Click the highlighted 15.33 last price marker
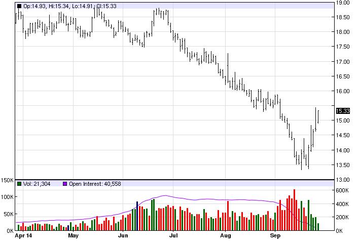 [343, 111]
